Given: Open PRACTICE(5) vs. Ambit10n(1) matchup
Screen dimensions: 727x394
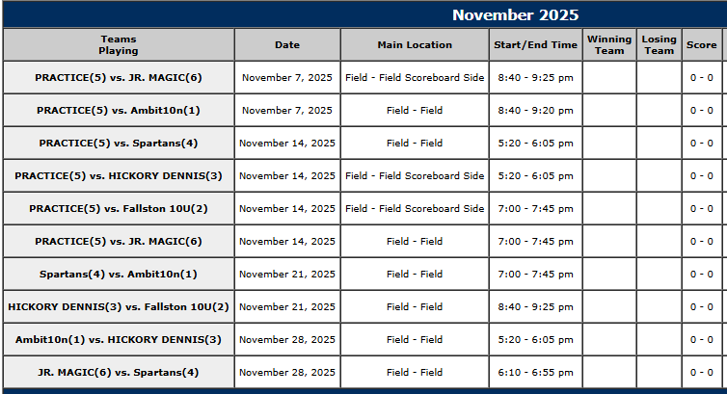Looking at the screenshot, I should [x=119, y=110].
